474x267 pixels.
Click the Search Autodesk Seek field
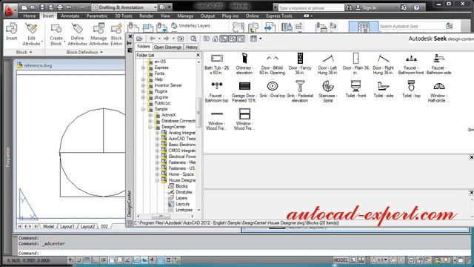pyautogui.click(x=412, y=27)
